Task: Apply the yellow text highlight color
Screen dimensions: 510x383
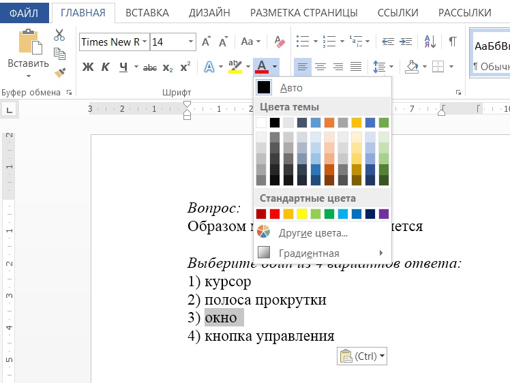Action: (x=235, y=66)
